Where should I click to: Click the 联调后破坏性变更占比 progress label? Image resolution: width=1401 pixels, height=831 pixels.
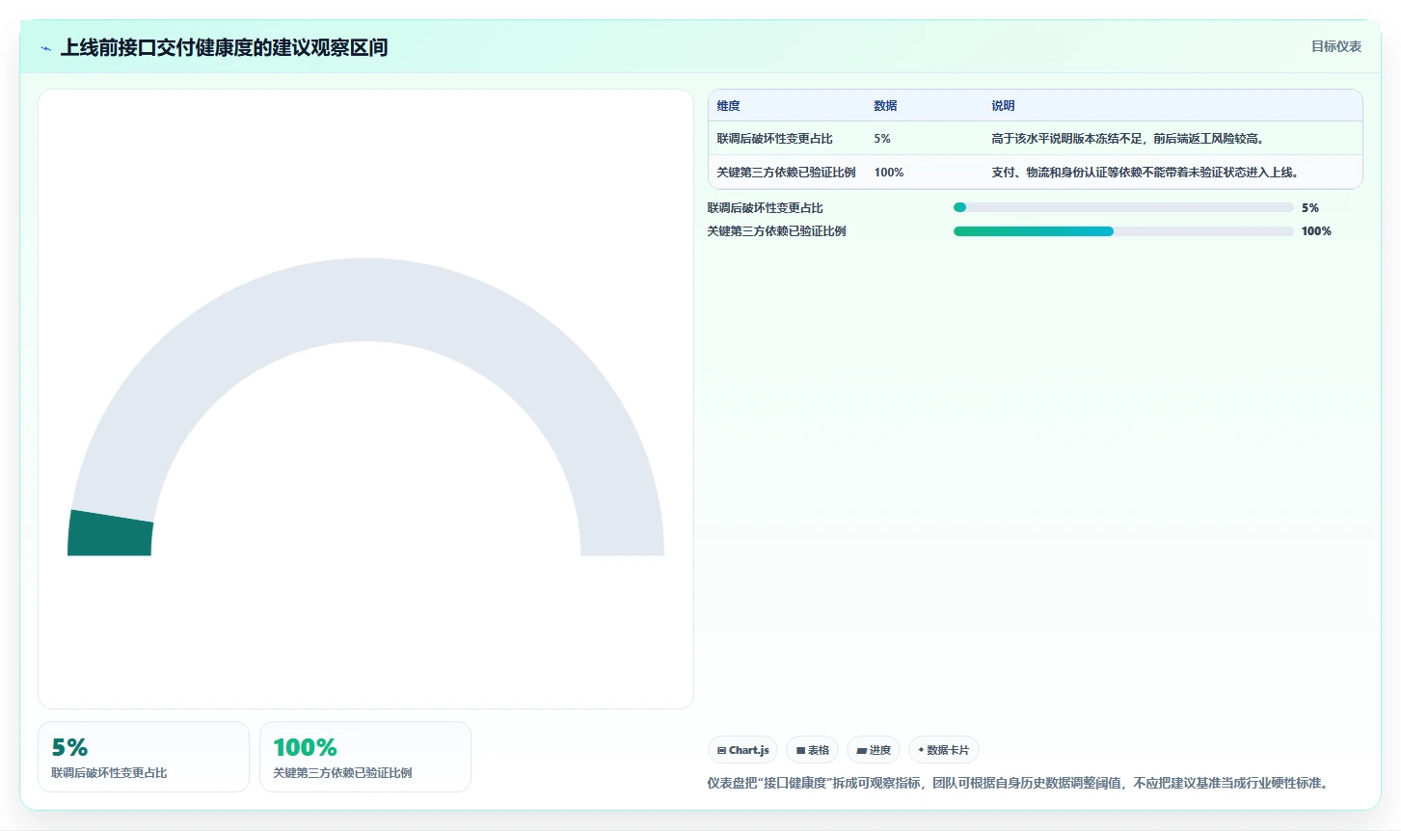point(765,208)
